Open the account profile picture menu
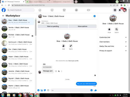The height and width of the screenshot is (97, 130). click(x=125, y=10)
